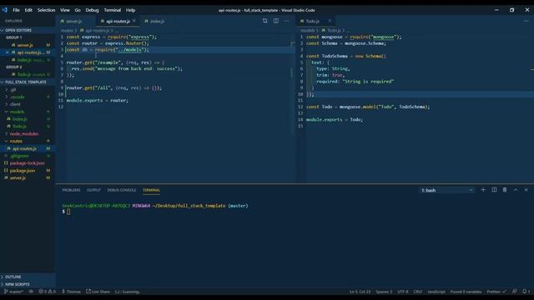
Task: Open the Debug menu
Action: pos(92,10)
